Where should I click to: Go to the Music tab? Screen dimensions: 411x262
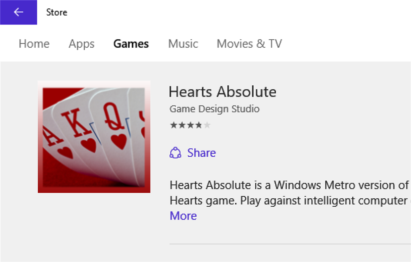[183, 44]
